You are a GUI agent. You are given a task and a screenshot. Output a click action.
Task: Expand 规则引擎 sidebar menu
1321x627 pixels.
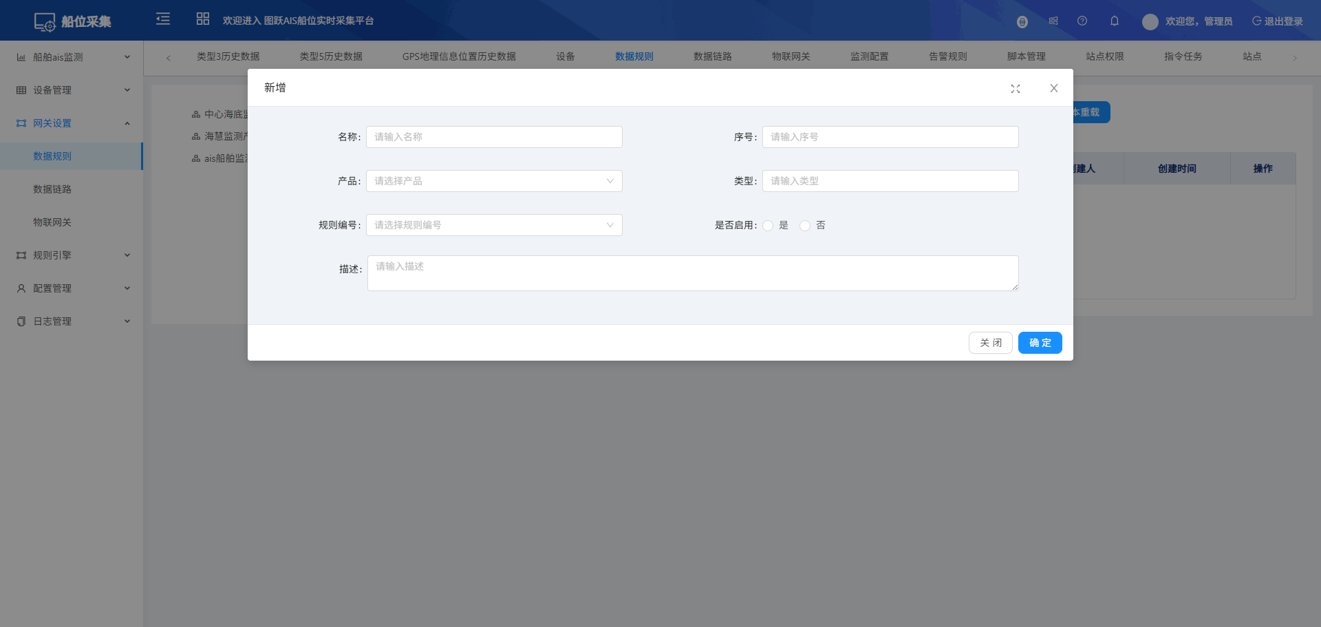click(x=72, y=255)
